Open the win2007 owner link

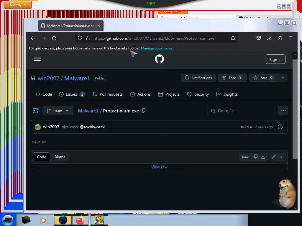(x=48, y=78)
